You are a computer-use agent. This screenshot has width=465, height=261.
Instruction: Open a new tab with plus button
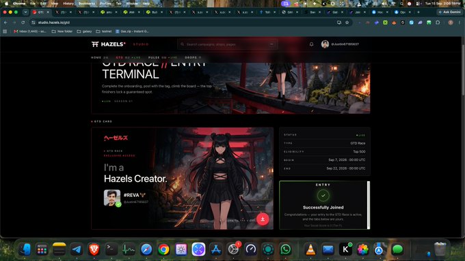(418, 12)
